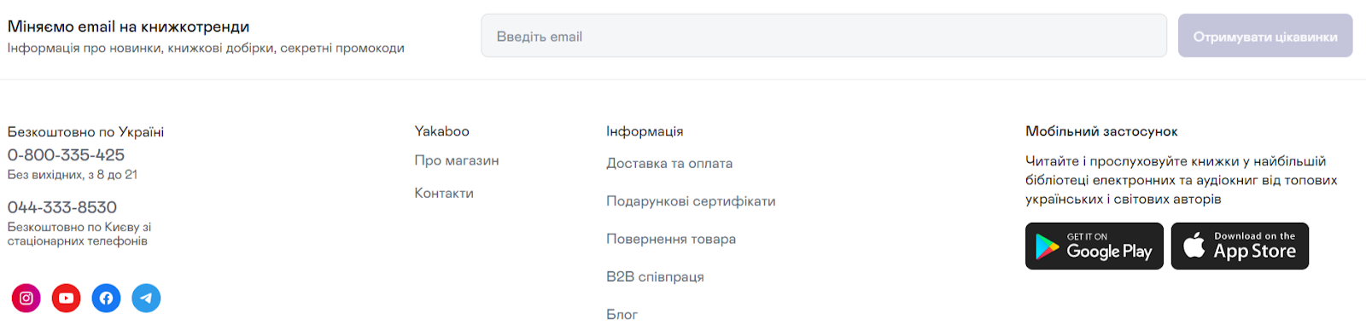Click the phone number 044-333-8530

point(62,207)
